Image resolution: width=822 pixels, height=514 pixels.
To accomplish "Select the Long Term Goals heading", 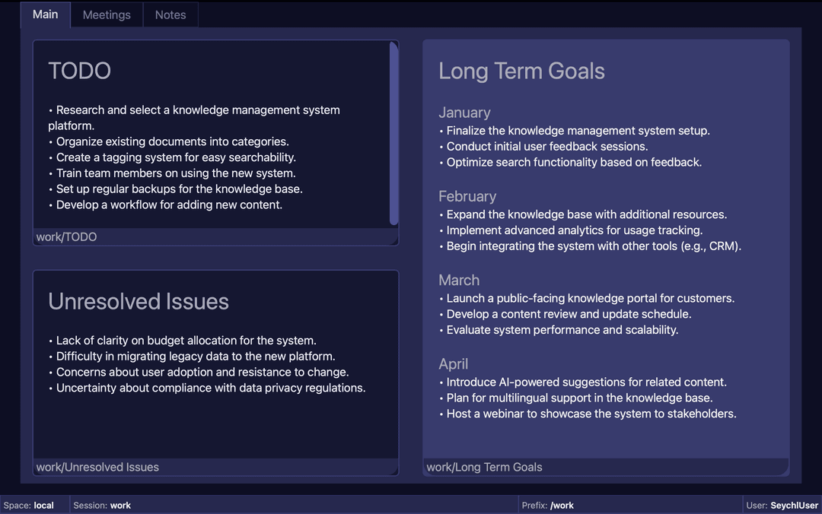I will [521, 71].
